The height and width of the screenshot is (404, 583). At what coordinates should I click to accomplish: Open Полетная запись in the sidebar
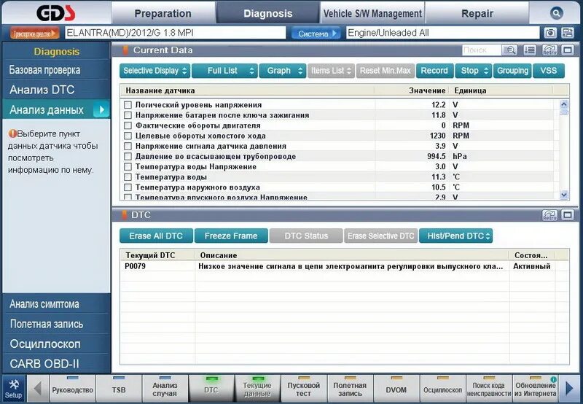(56, 324)
